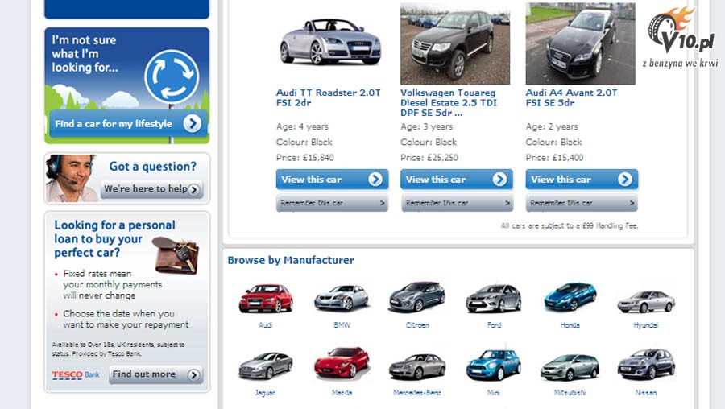Select the Jaguar manufacturer car icon
Screen dimensions: 725x409
coord(265,365)
